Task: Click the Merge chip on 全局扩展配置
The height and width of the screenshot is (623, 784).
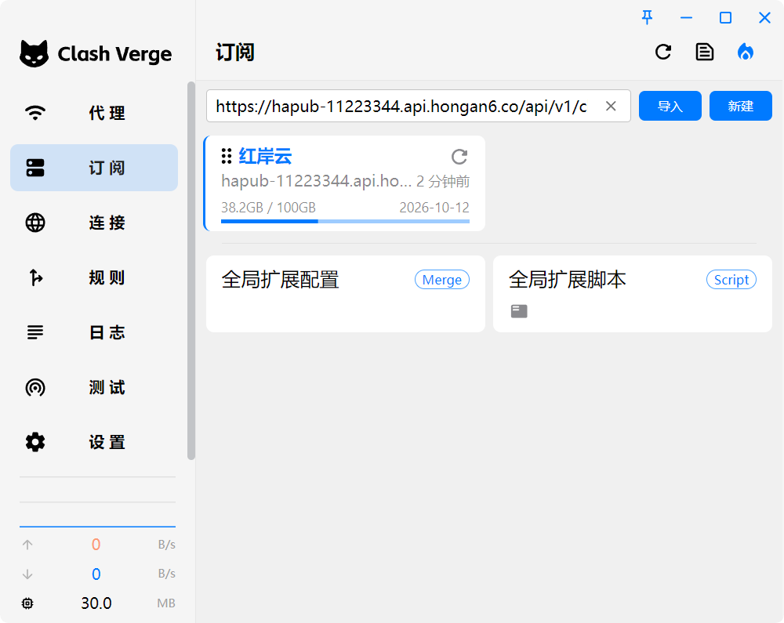Action: pyautogui.click(x=441, y=279)
